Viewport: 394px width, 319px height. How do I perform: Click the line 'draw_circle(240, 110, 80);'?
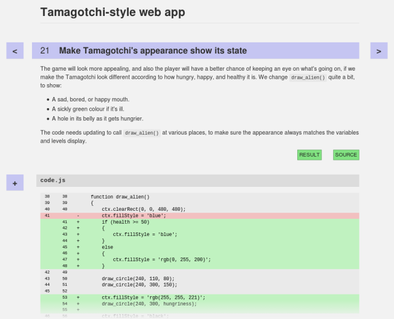tap(138, 278)
